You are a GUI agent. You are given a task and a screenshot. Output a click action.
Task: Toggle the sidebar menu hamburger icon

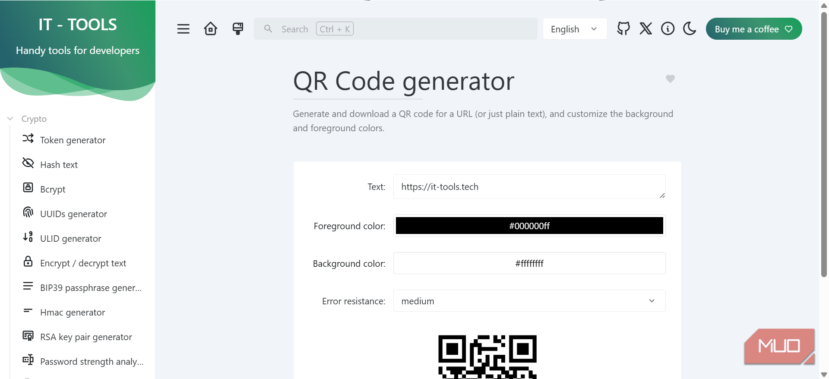click(x=184, y=29)
